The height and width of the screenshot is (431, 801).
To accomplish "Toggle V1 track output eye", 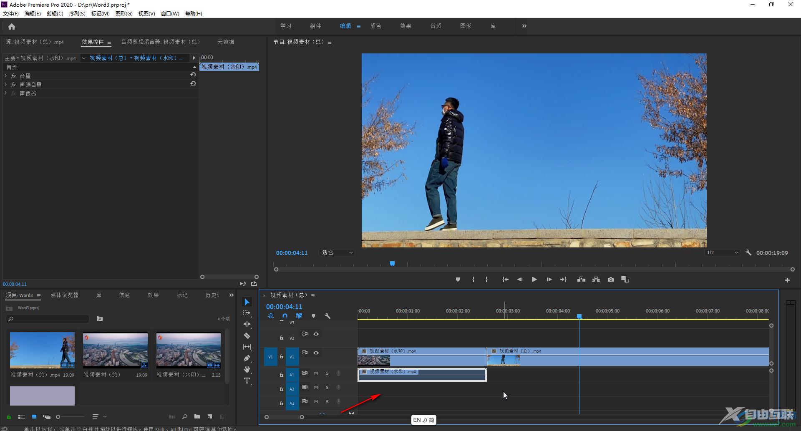I will point(316,353).
